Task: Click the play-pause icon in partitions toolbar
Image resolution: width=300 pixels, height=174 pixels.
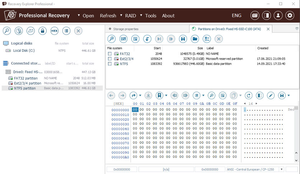Action: tap(171, 39)
